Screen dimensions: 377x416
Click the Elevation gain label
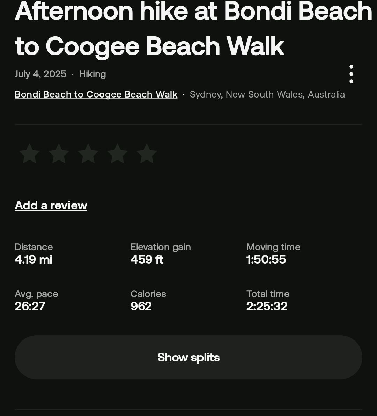click(161, 247)
